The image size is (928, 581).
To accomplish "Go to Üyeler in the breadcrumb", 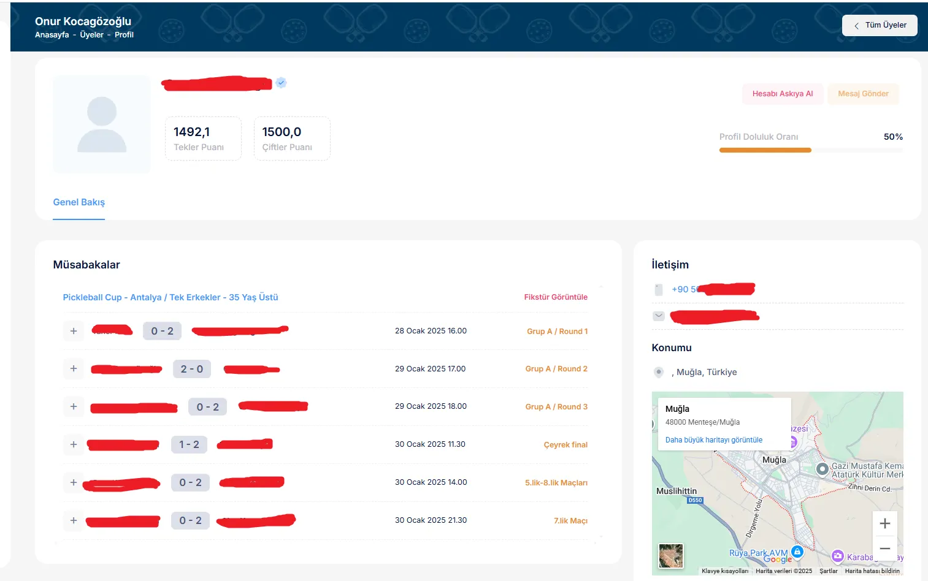I will tap(91, 35).
